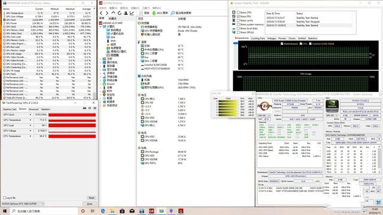Open Clocks tab in Stability Test

click(292, 38)
